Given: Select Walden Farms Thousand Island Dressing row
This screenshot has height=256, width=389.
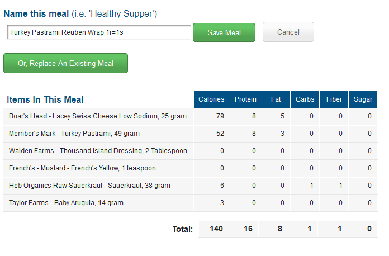Looking at the screenshot, I should coord(190,151).
